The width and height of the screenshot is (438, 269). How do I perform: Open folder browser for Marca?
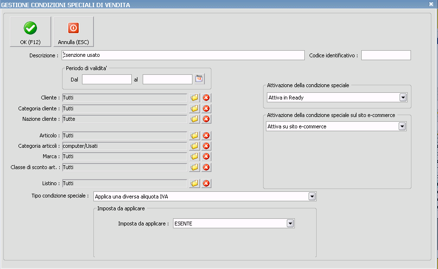[194, 156]
